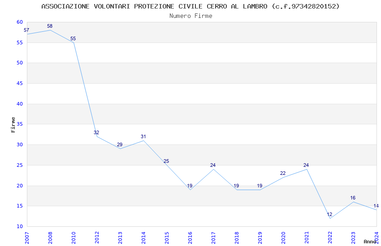The width and height of the screenshot is (381, 246).
Task: Click the x-axis year 2013
Action: pos(120,238)
